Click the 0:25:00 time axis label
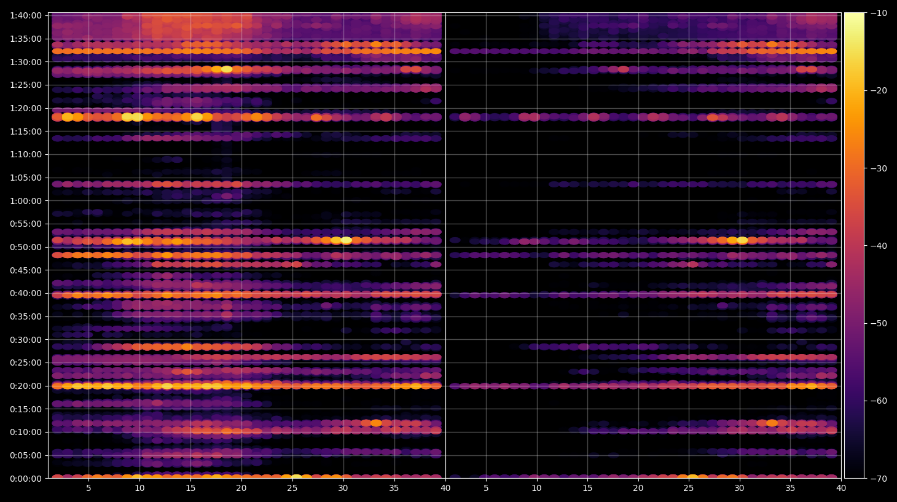The image size is (897, 502). click(x=26, y=363)
